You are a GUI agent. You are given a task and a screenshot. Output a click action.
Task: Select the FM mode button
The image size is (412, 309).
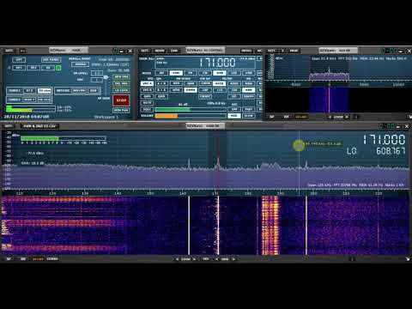tap(191, 73)
